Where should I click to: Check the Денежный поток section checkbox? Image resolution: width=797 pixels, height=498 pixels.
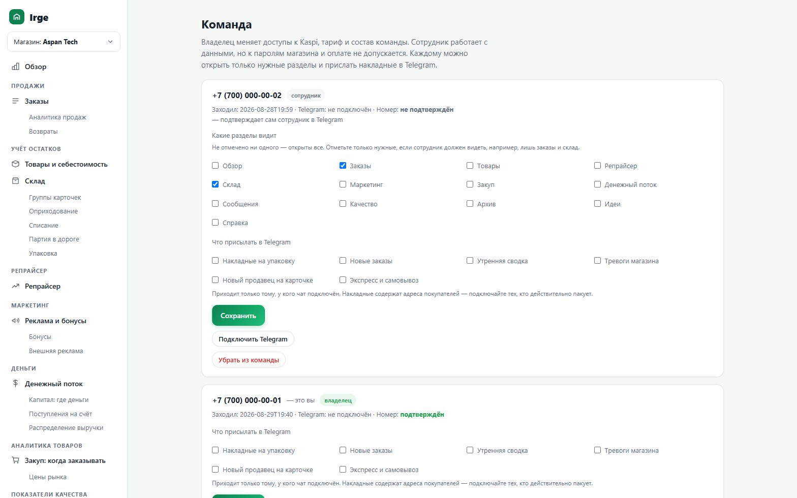tap(597, 184)
